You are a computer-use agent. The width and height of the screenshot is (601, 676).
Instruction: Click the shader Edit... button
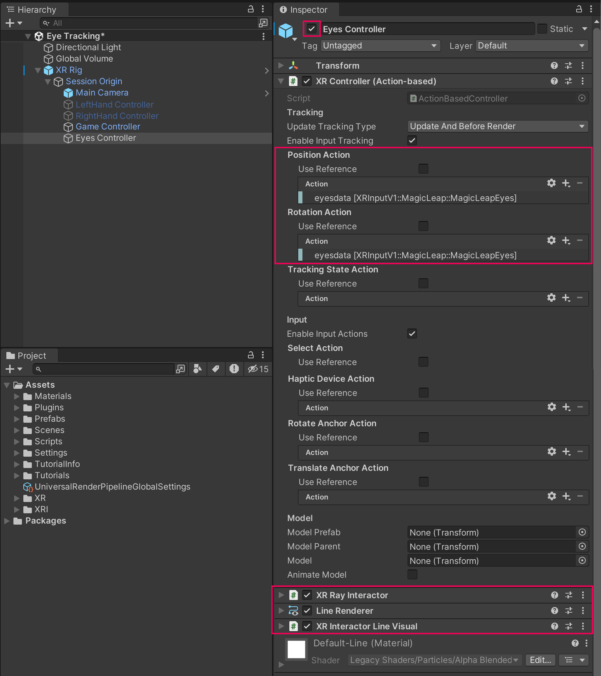pyautogui.click(x=540, y=660)
